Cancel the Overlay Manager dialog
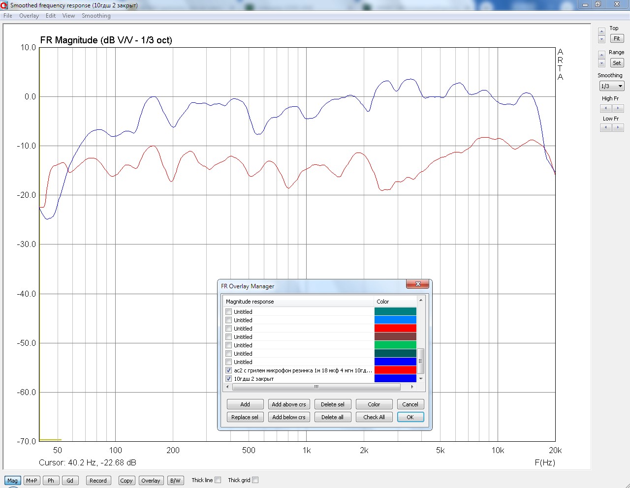This screenshot has width=630, height=488. pyautogui.click(x=410, y=404)
